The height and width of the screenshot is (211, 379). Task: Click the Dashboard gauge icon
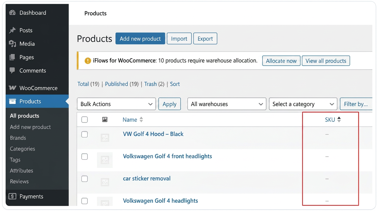pos(12,13)
